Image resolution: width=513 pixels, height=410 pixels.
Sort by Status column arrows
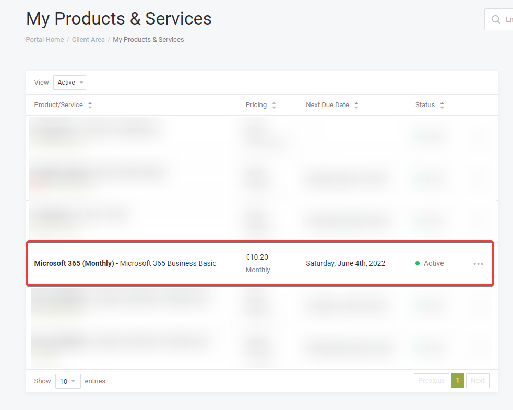[x=442, y=105]
